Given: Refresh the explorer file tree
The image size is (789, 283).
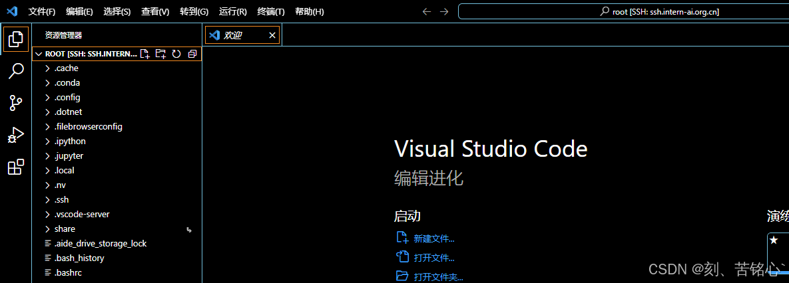Looking at the screenshot, I should point(176,54).
